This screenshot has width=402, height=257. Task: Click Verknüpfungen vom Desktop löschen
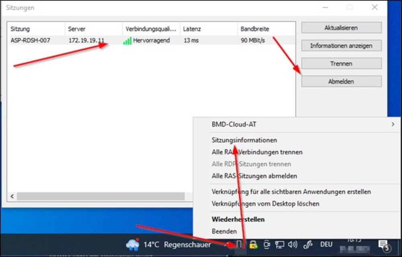coord(265,204)
